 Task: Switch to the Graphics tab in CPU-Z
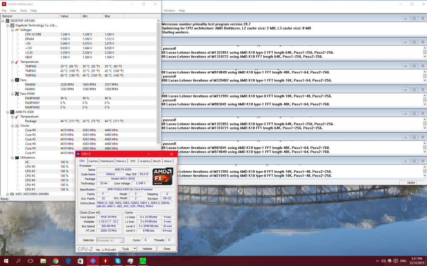(145, 161)
